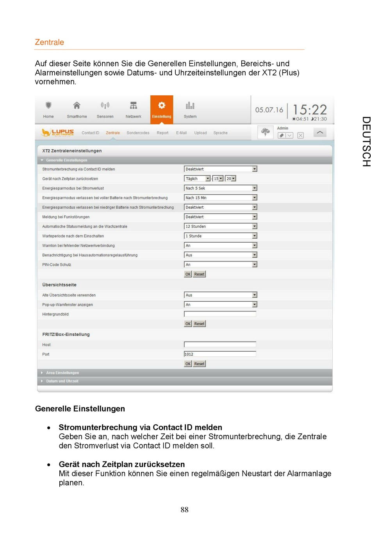Click the cloud status icon

coord(266,132)
